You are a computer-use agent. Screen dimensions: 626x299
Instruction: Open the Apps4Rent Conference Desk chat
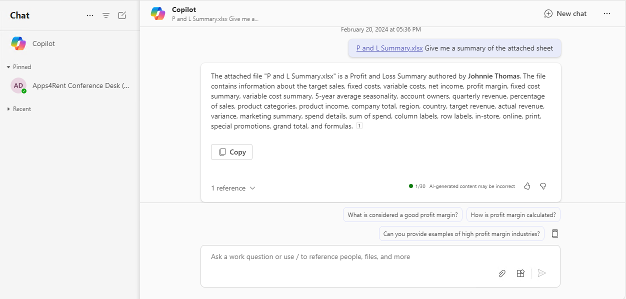(x=69, y=85)
